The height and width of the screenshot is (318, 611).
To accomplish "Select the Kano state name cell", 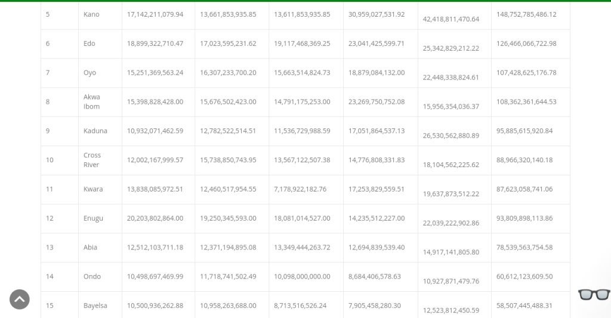I will [91, 14].
